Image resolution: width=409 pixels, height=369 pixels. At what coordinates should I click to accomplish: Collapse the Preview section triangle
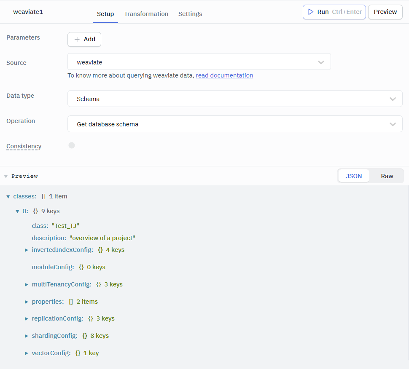point(6,176)
